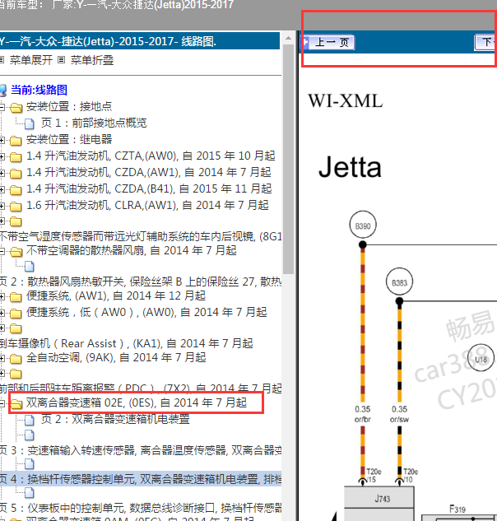497x521 pixels.
Task: Select 双离合器变速箱 02E, (0ES) folder
Action: (137, 402)
